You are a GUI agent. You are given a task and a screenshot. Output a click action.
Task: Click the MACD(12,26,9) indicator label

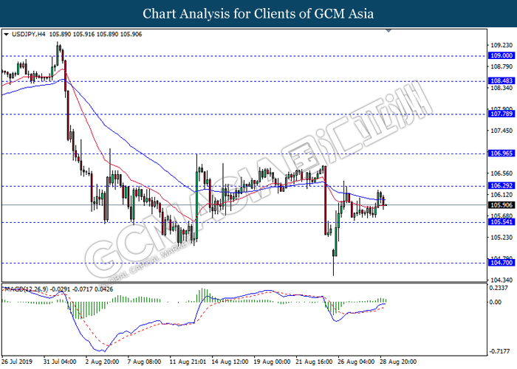[26, 289]
